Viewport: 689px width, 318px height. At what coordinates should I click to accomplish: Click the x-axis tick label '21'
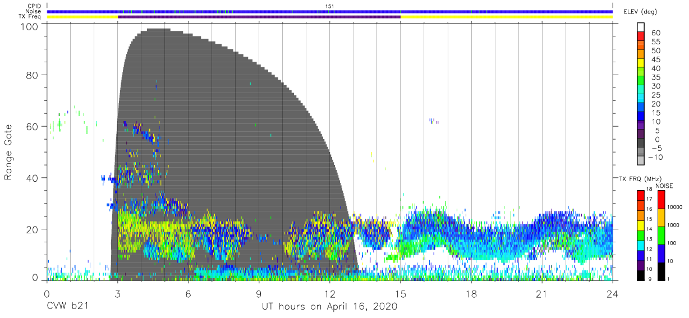pos(541,293)
